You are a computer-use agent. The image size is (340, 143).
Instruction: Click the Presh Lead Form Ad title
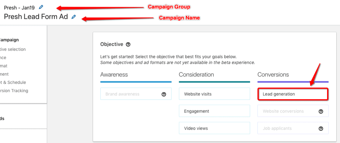pos(36,17)
